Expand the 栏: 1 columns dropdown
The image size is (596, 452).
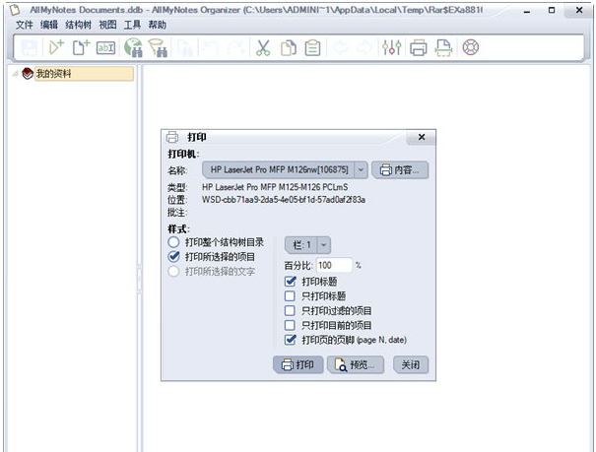pos(324,245)
